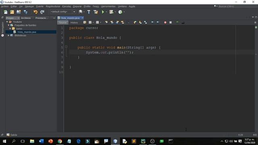Click the Redo toolbar icon

coord(42,12)
